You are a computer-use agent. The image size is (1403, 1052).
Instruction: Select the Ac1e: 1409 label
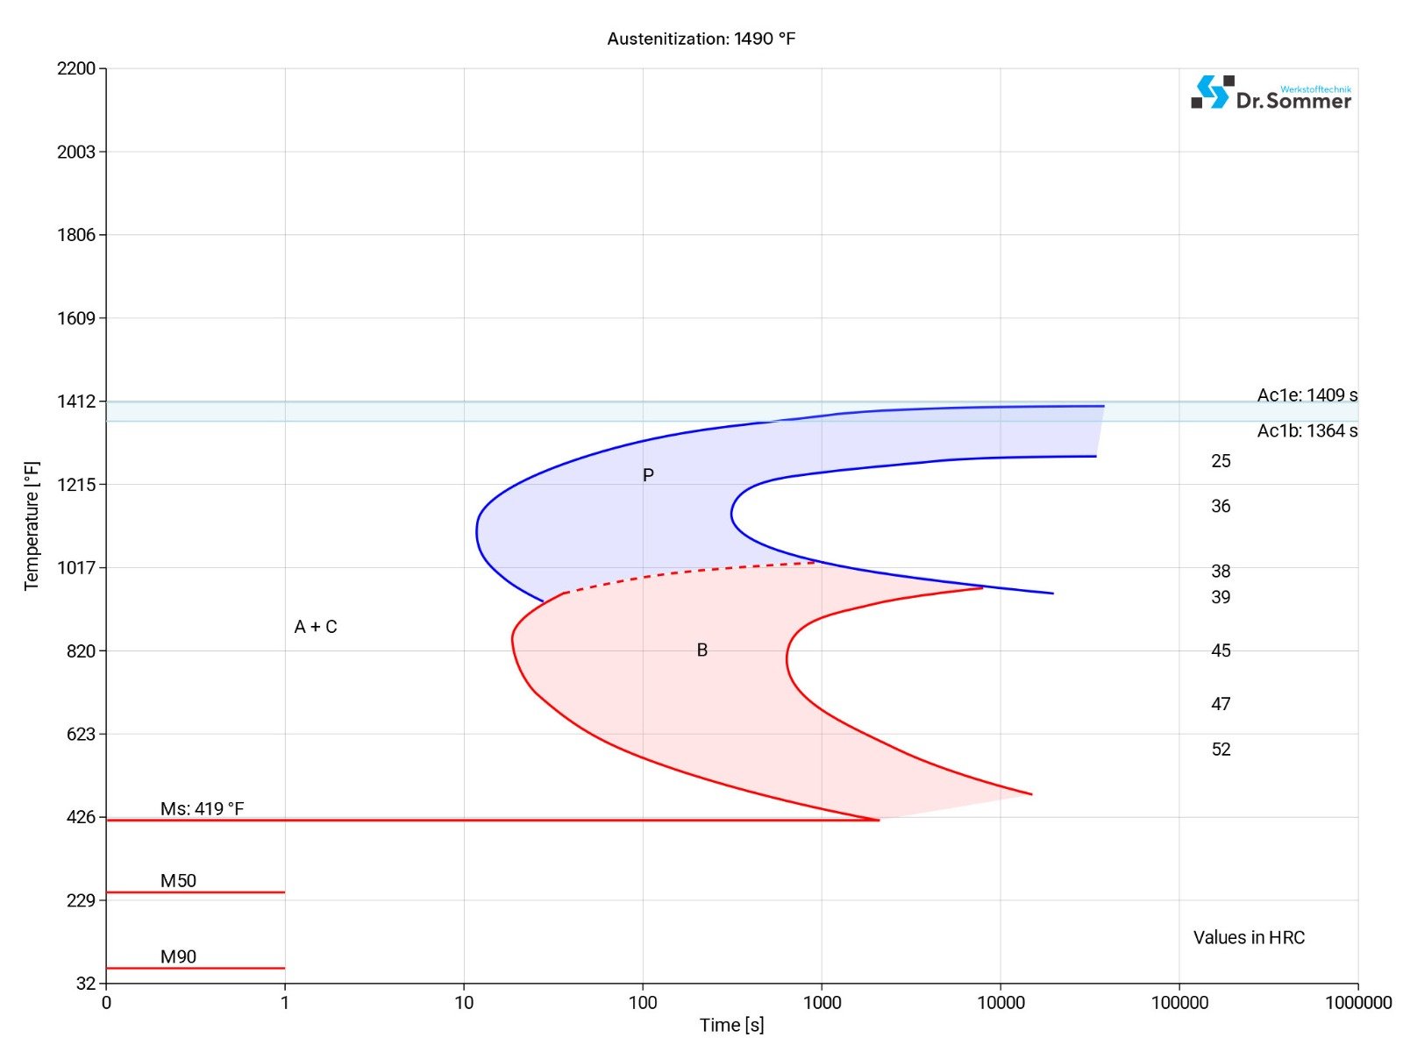coord(1307,395)
